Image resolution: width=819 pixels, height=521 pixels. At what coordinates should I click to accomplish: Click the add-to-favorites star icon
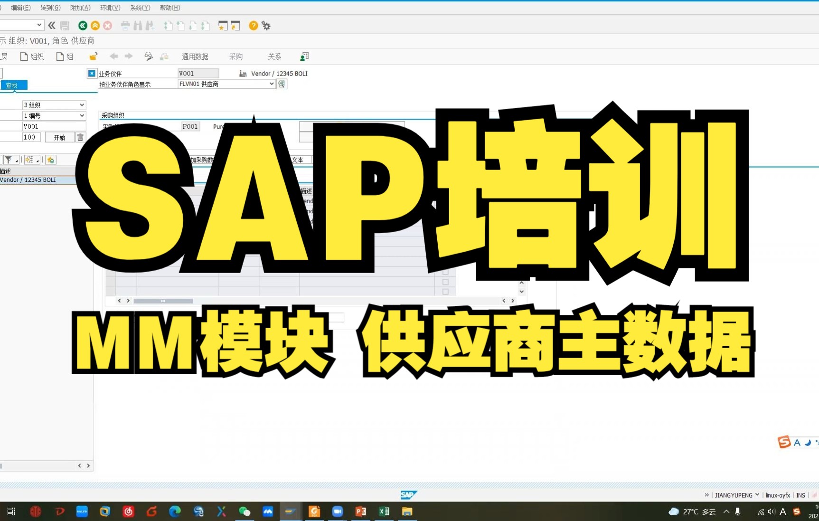point(50,160)
